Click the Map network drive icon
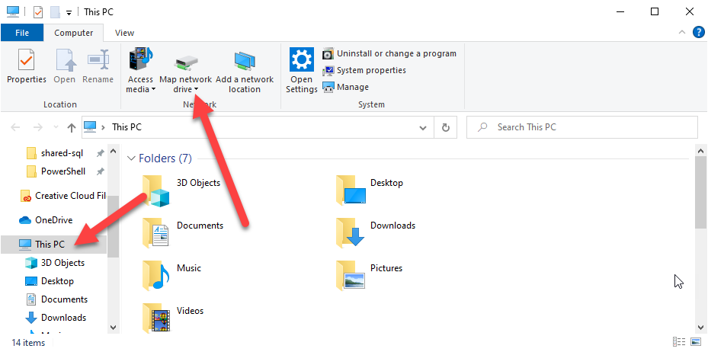 click(x=186, y=61)
